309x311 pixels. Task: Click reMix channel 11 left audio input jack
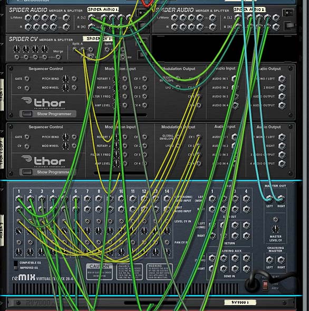(133, 199)
